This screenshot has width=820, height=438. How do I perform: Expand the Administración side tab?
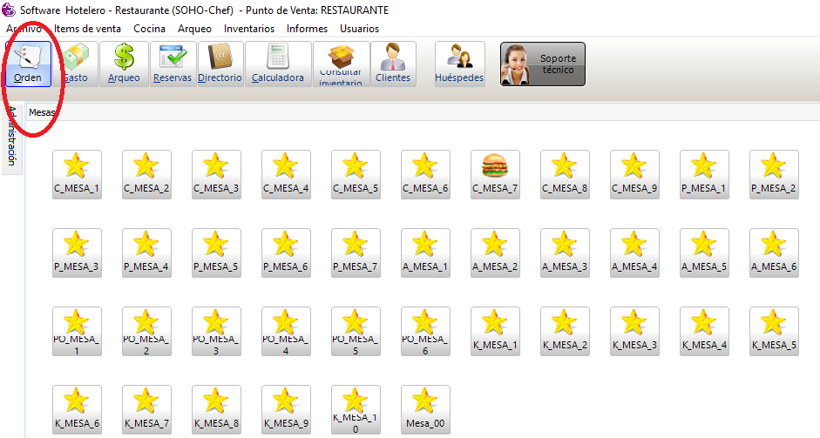[11, 138]
